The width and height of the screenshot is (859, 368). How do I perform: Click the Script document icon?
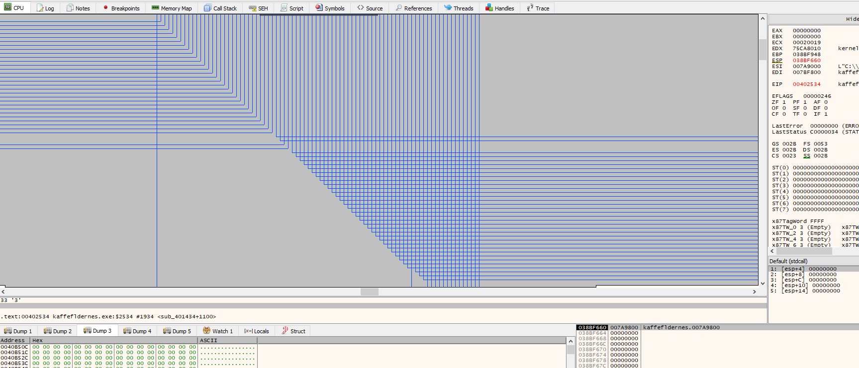[284, 8]
